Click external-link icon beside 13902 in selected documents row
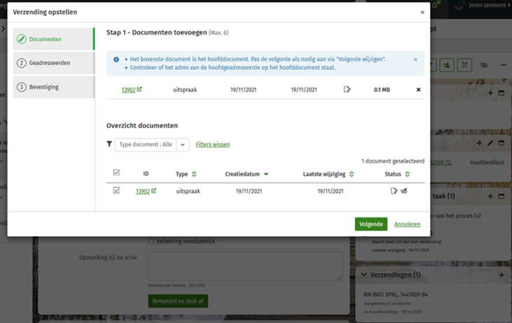 click(x=139, y=89)
